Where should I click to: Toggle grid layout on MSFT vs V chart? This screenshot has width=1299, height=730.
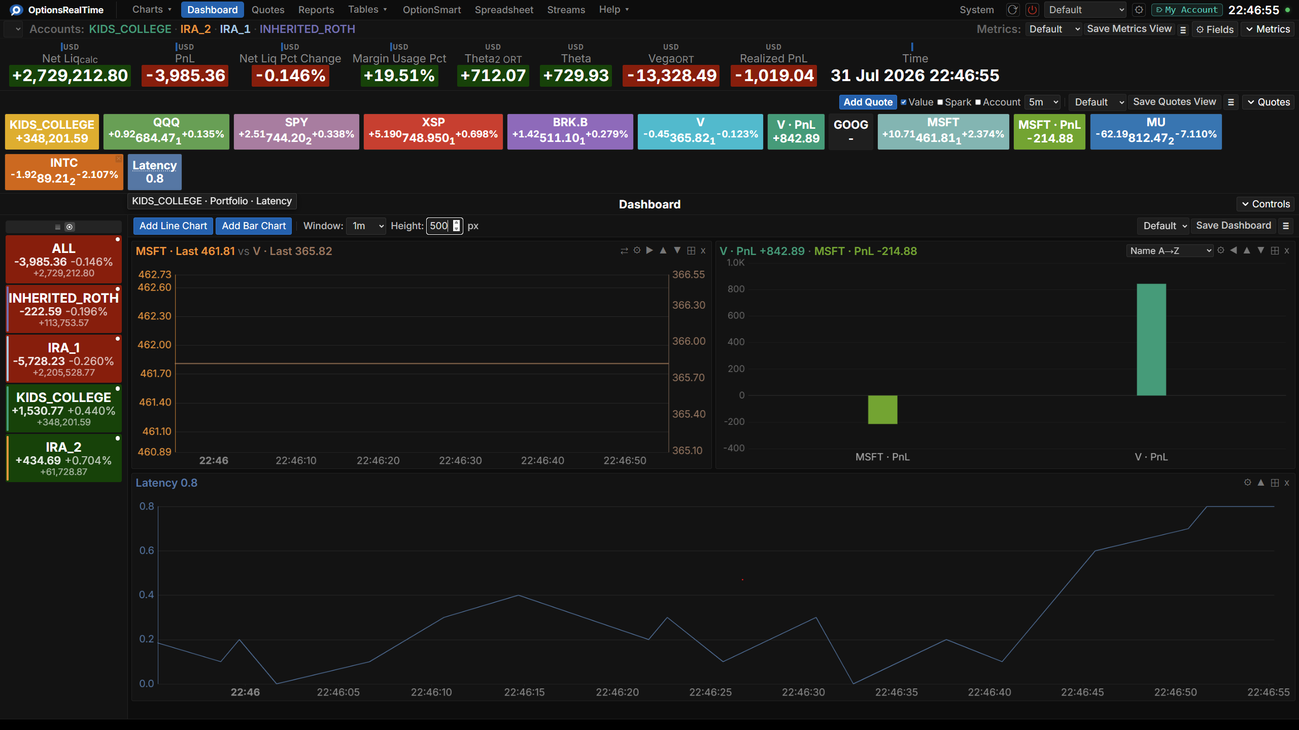click(691, 250)
